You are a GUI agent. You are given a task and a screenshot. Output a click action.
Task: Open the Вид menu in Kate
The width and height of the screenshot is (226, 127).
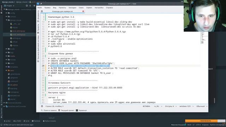coord(55,8)
